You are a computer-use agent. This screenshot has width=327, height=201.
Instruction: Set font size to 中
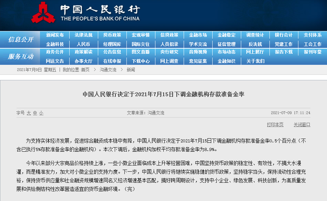pos(35,113)
